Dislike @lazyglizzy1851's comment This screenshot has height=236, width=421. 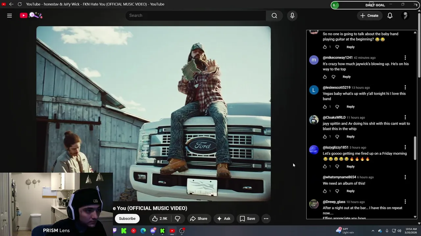click(337, 167)
